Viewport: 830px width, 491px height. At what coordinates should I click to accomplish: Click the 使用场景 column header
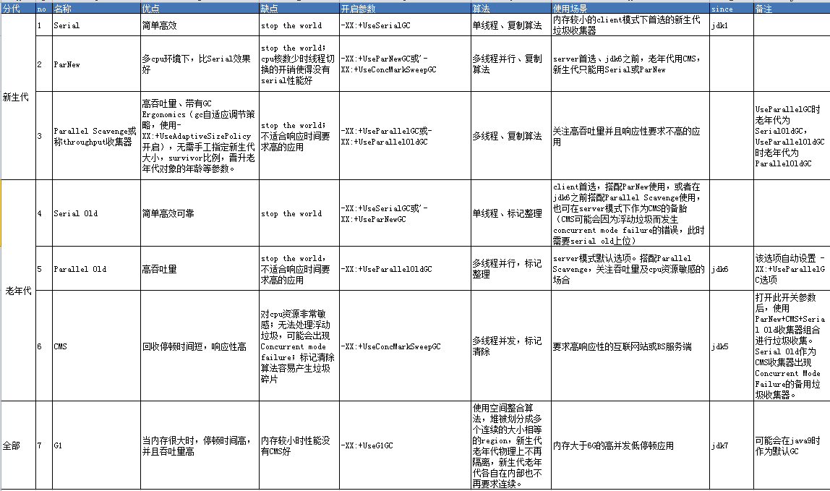coord(630,9)
